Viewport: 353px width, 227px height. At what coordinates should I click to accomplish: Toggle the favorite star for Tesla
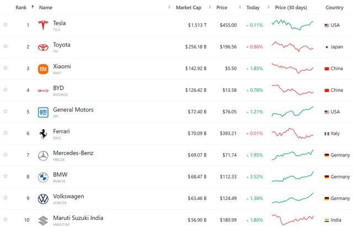pos(6,25)
